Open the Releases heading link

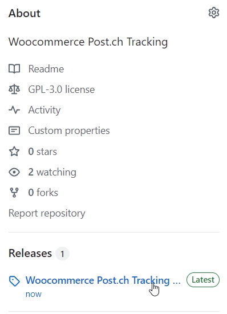pos(30,253)
